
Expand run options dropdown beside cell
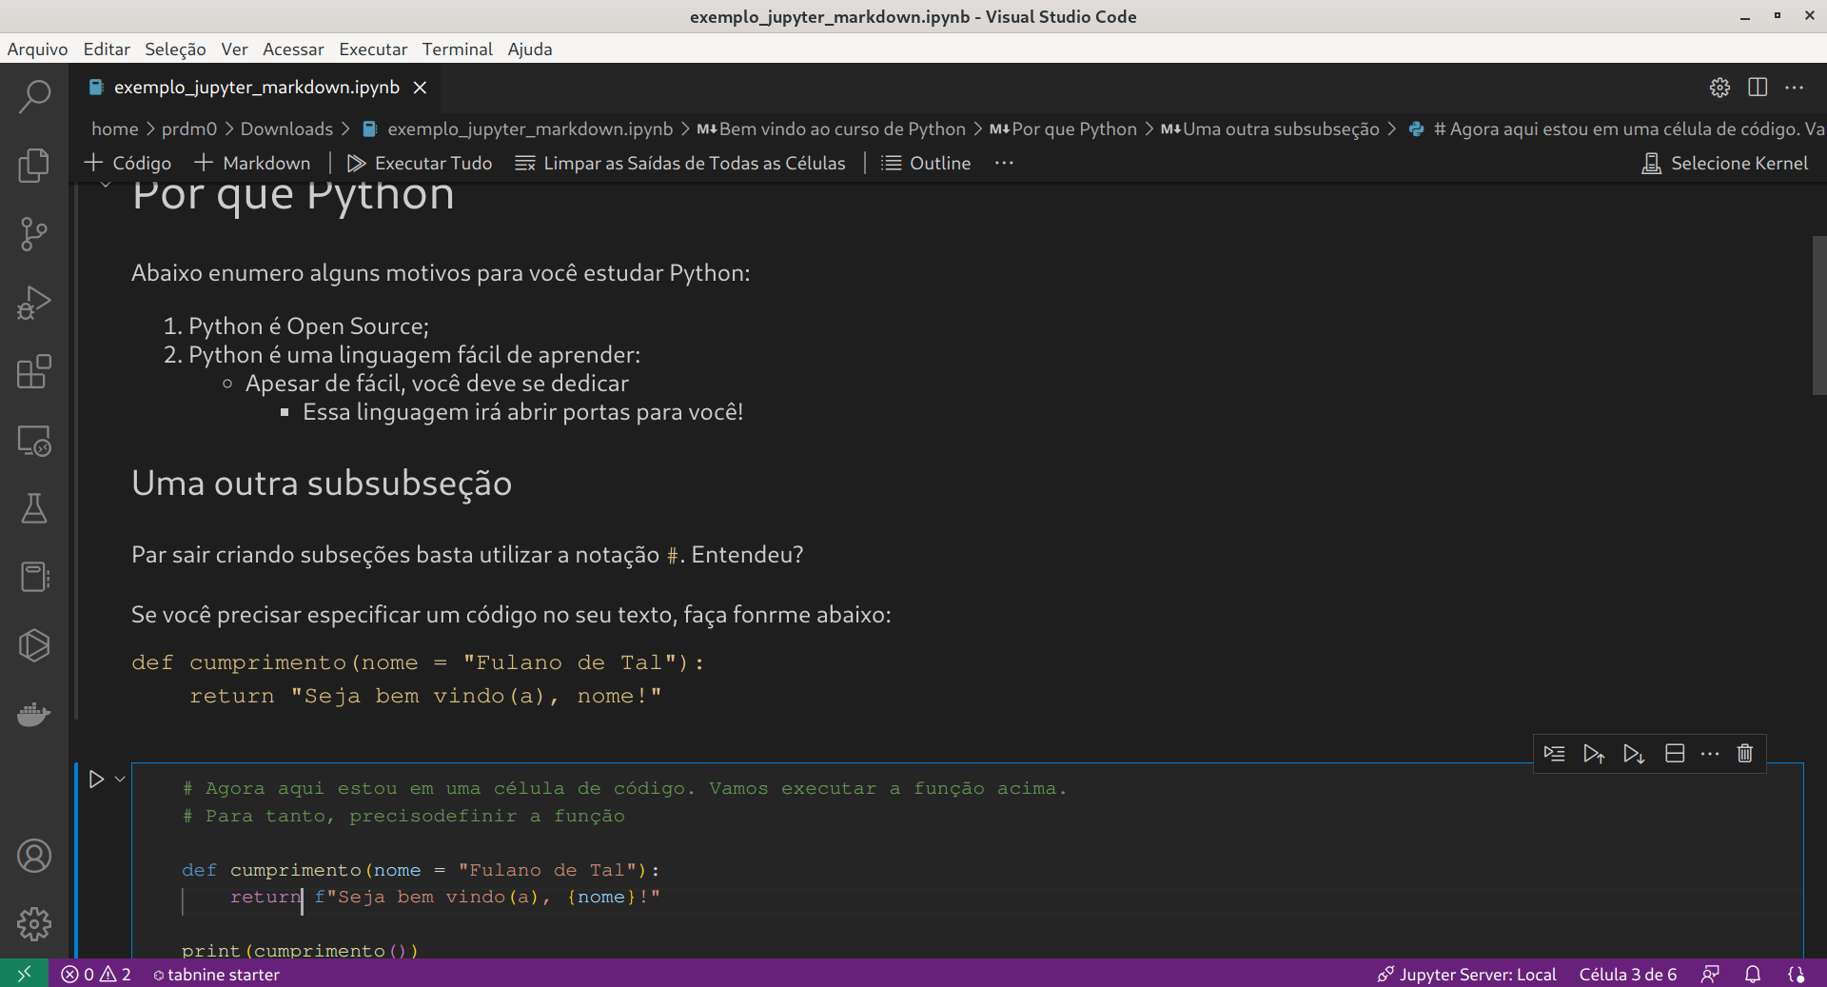tap(120, 780)
